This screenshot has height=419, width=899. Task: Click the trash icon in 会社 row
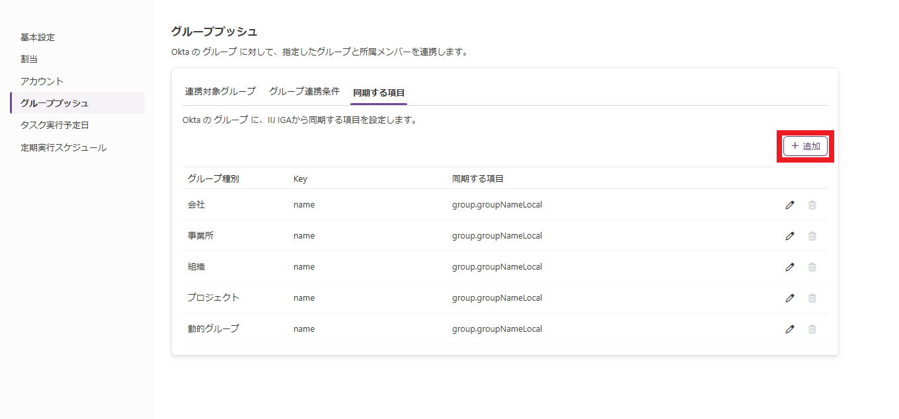click(x=812, y=205)
